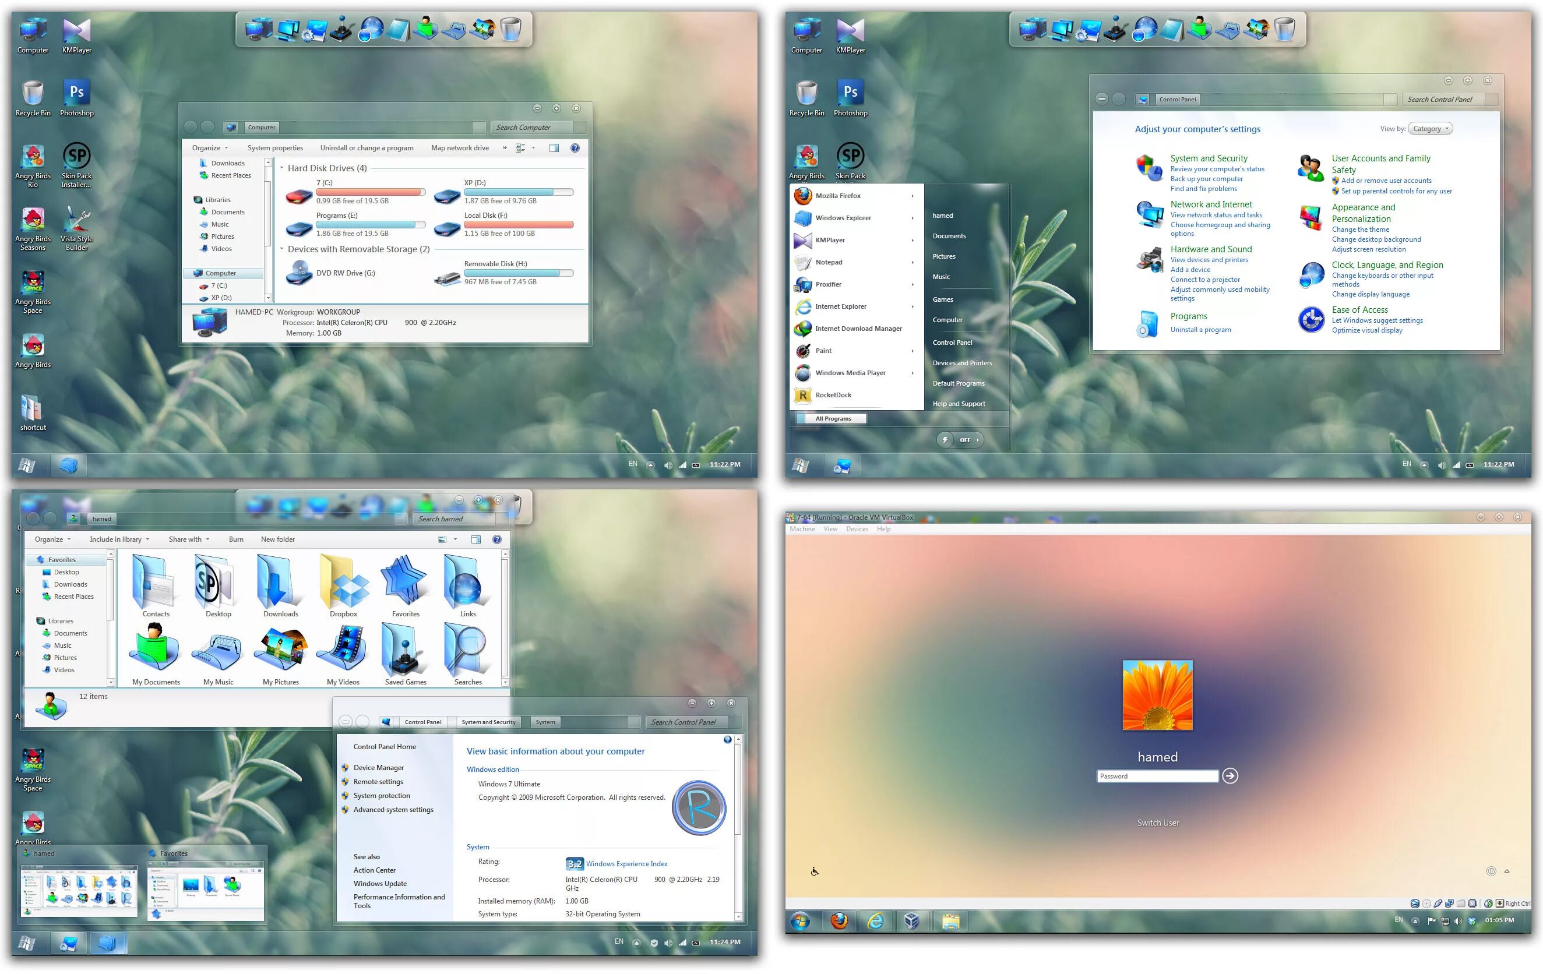The height and width of the screenshot is (974, 1543).
Task: Select Internet Download Manager in the Start menu
Action: pos(859,328)
